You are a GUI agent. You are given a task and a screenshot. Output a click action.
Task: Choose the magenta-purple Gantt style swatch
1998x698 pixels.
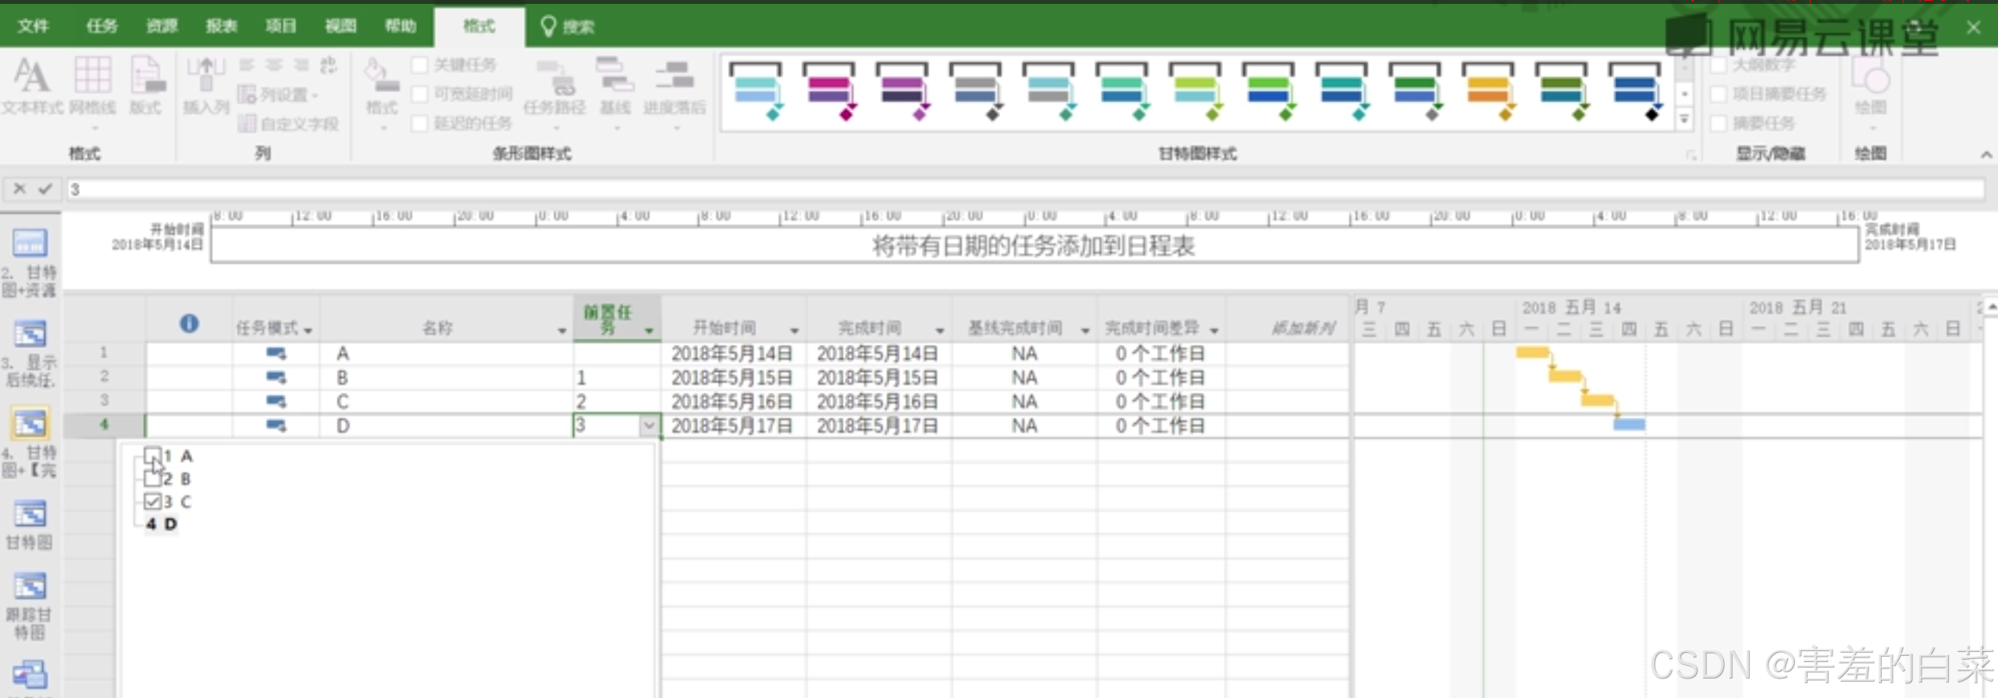click(x=829, y=91)
